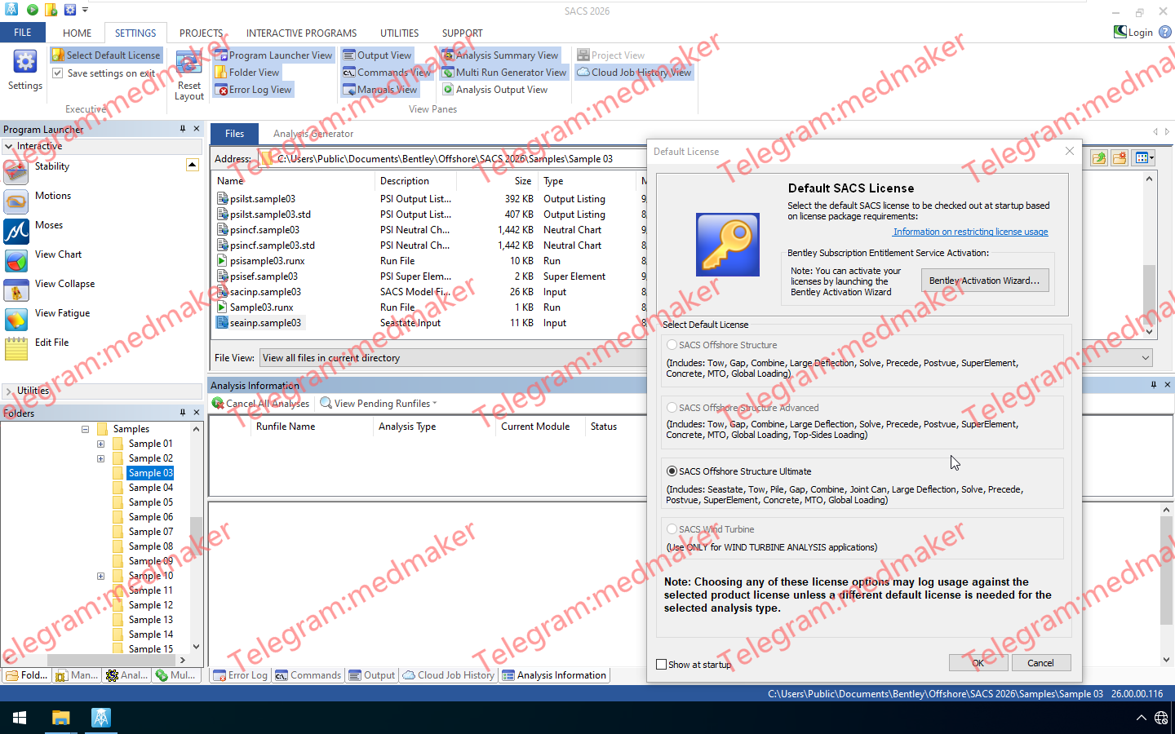Open Analysis Output View
The image size is (1175, 734).
click(494, 90)
